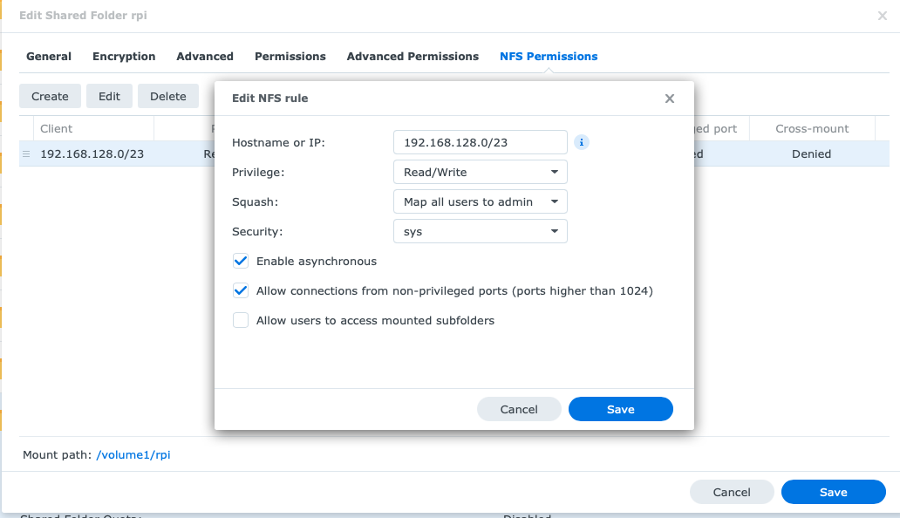Open the Privilege dropdown
This screenshot has width=900, height=518.
(x=480, y=172)
